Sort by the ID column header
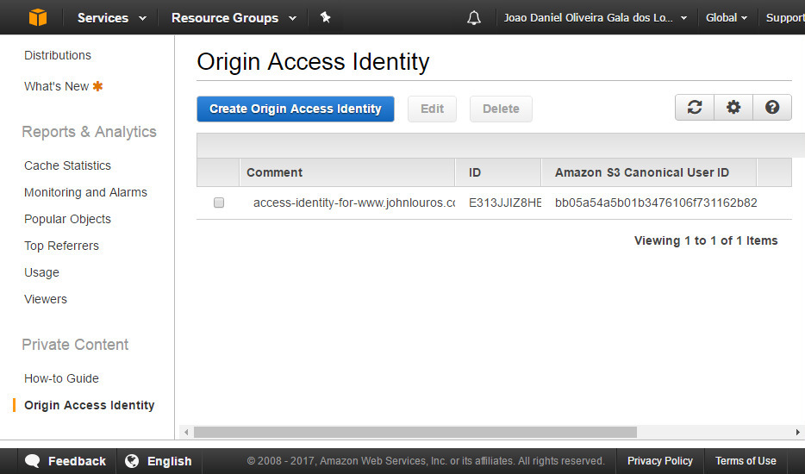The width and height of the screenshot is (805, 474). pos(498,172)
